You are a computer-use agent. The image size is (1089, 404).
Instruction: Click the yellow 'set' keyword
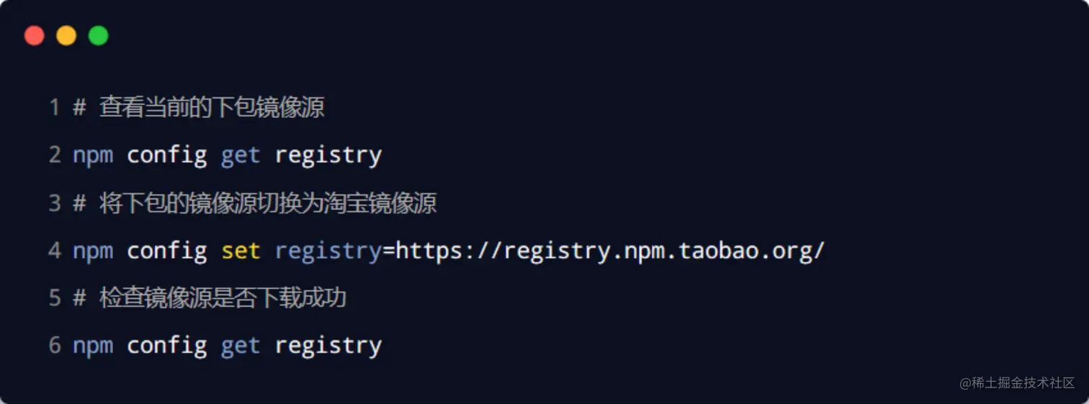coord(241,250)
